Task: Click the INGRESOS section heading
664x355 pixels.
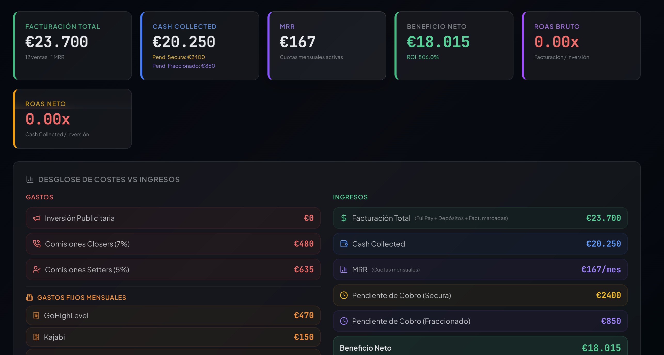Action: [350, 197]
